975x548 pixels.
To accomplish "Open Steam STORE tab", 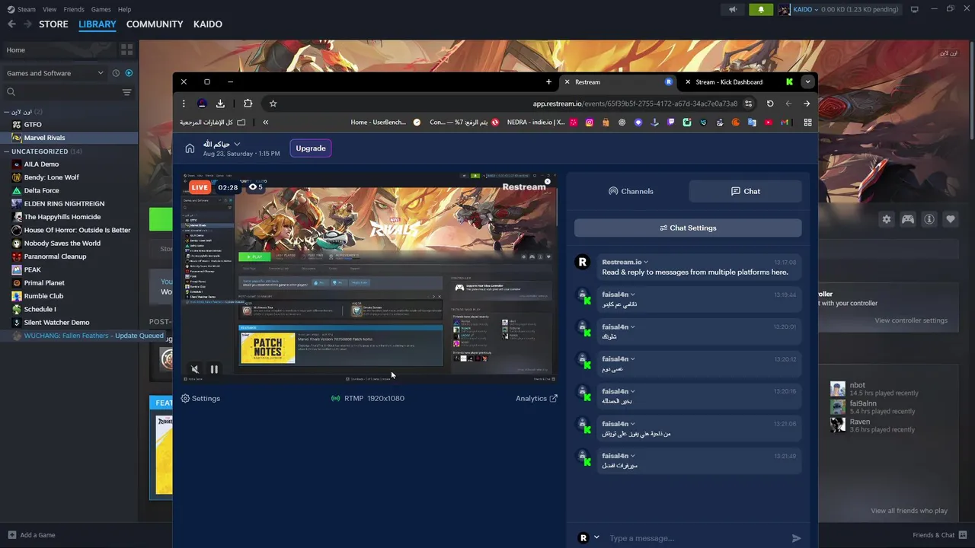I will 53,24.
